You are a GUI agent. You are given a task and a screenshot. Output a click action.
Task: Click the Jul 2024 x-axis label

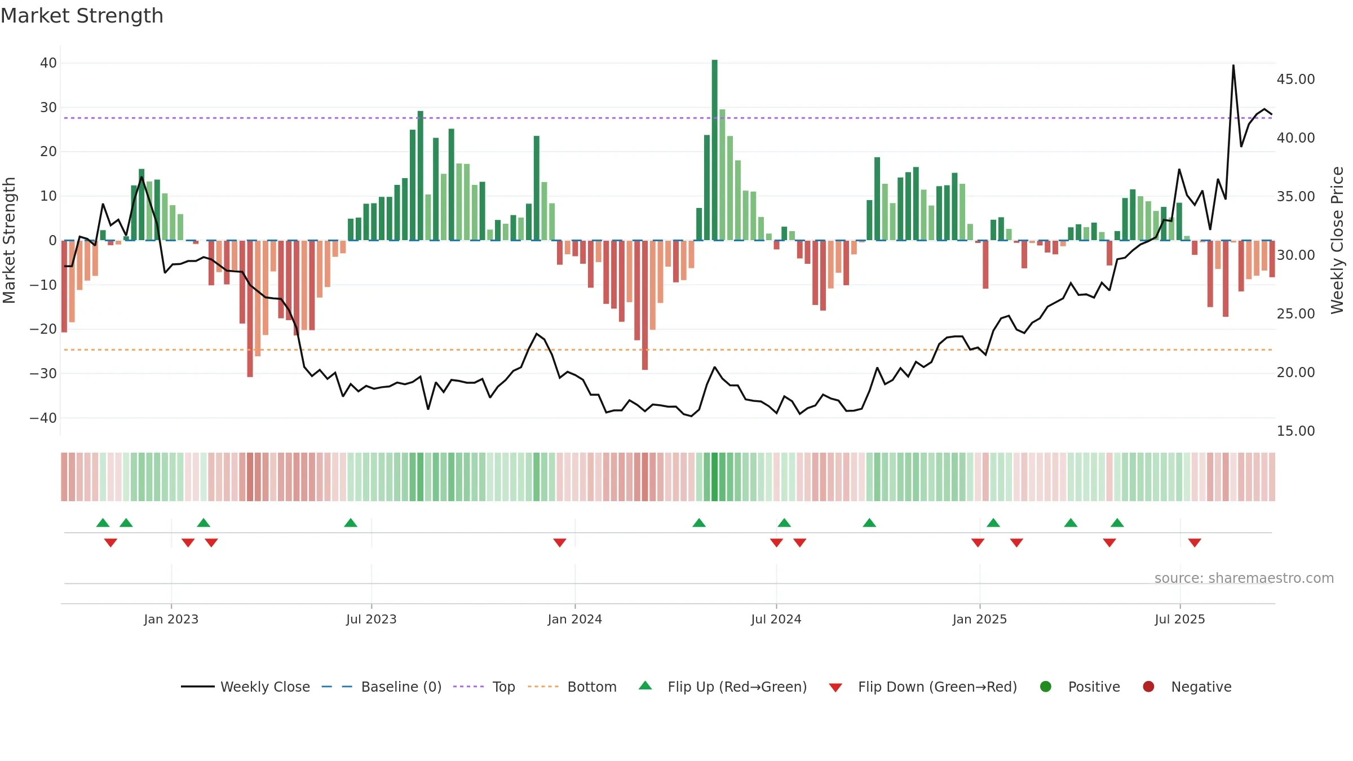(x=776, y=620)
